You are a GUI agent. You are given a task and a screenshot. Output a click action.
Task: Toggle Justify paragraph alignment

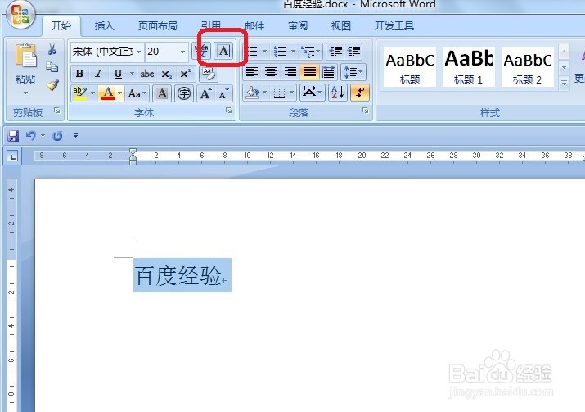pyautogui.click(x=309, y=72)
